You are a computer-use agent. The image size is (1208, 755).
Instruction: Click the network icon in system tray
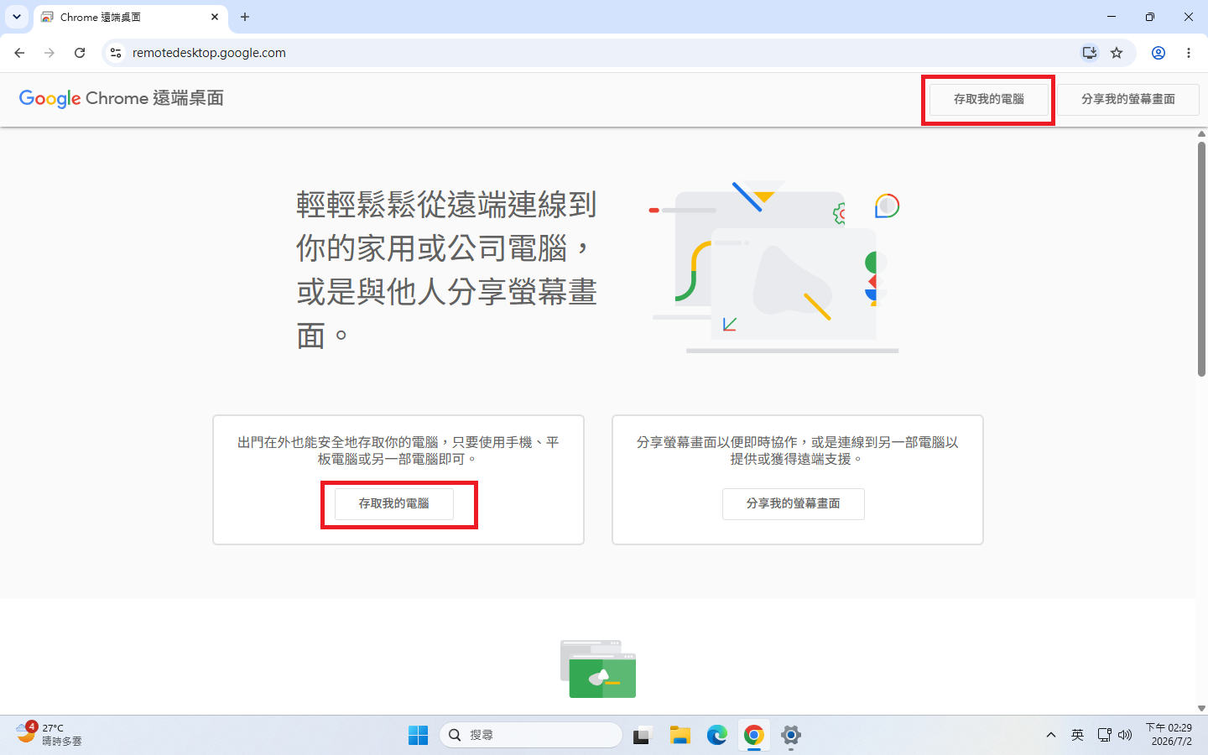pos(1104,735)
